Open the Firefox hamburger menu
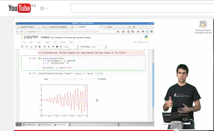Screen dimensions: 214x131 tap(151, 32)
